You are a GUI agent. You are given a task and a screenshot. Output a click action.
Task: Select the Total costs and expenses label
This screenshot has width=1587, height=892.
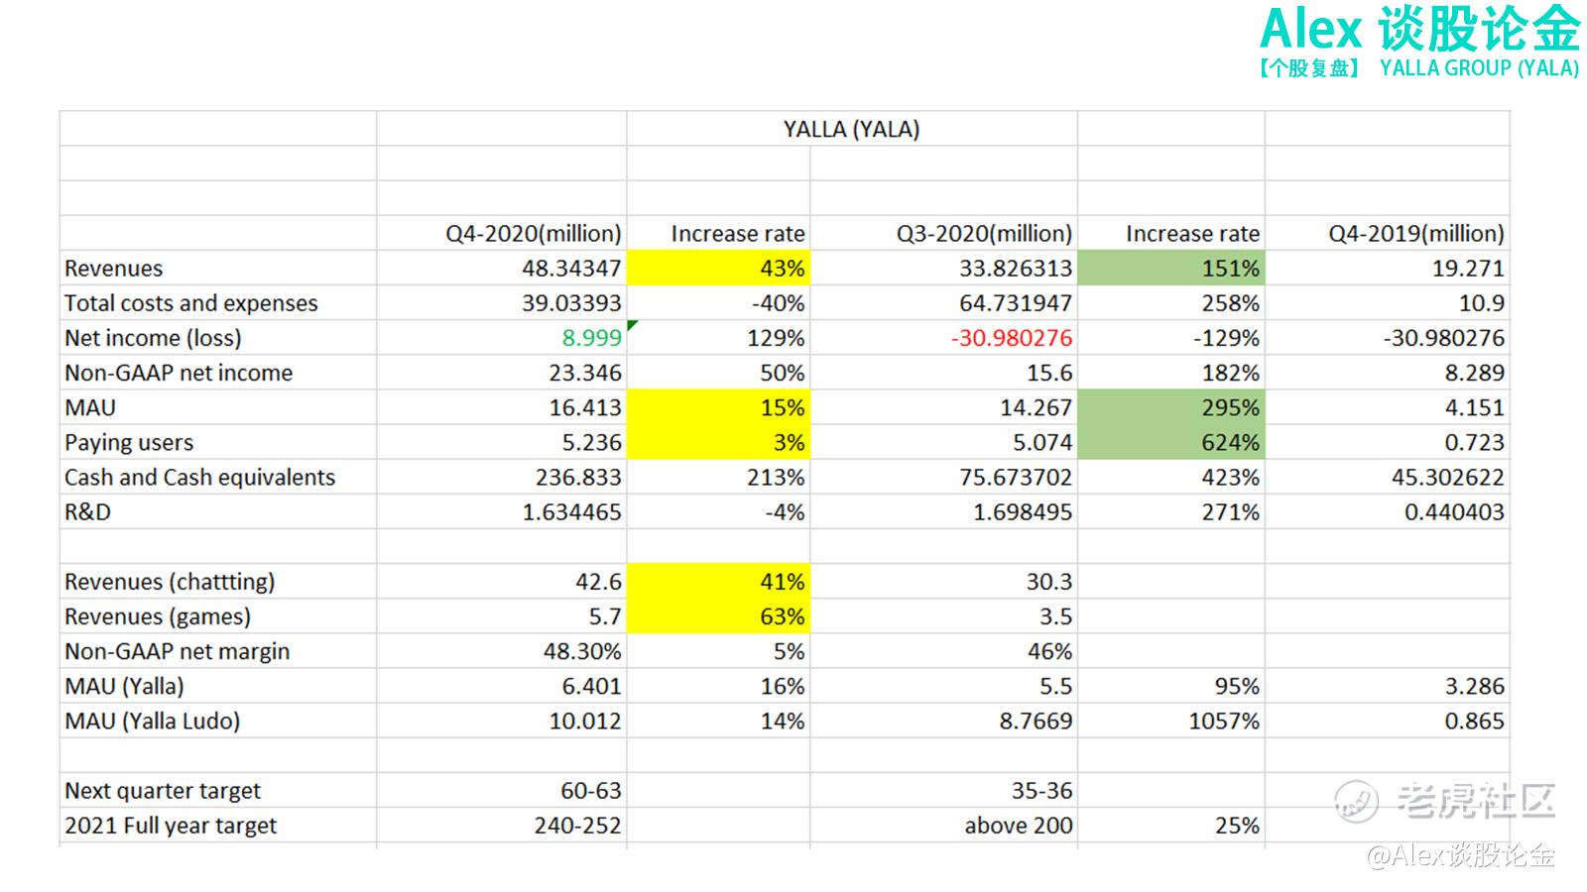point(191,303)
